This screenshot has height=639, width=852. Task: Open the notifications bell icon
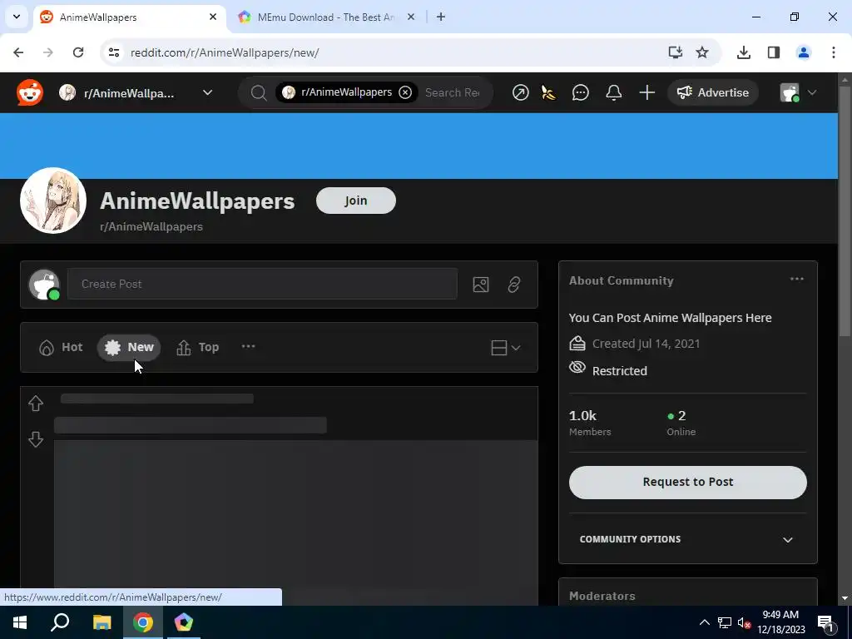[x=613, y=93]
